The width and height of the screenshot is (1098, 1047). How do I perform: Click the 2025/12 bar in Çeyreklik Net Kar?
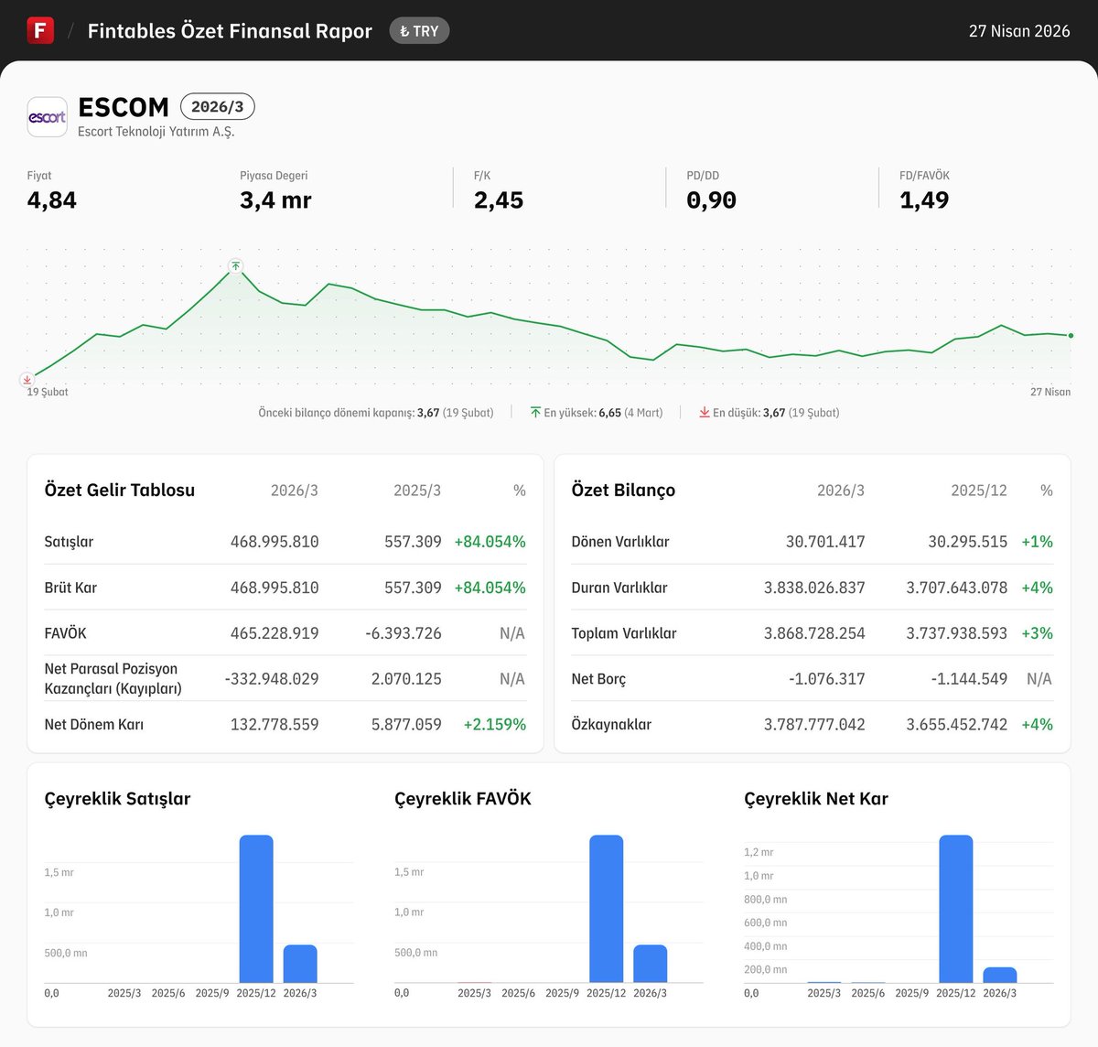click(956, 909)
